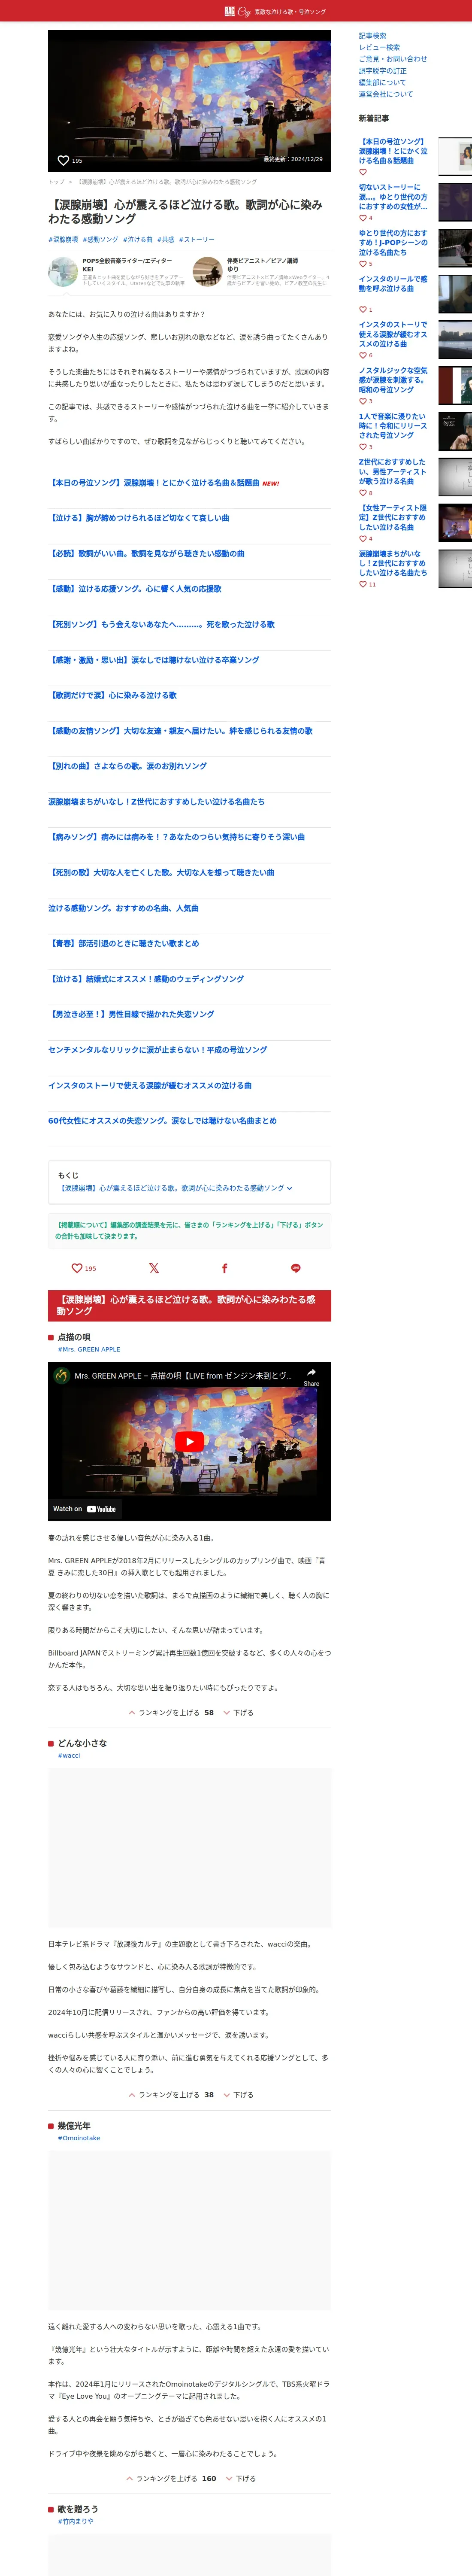
Task: Click the heart under ノスタルジックな空気感 sidebar article
Action: pyautogui.click(x=363, y=401)
